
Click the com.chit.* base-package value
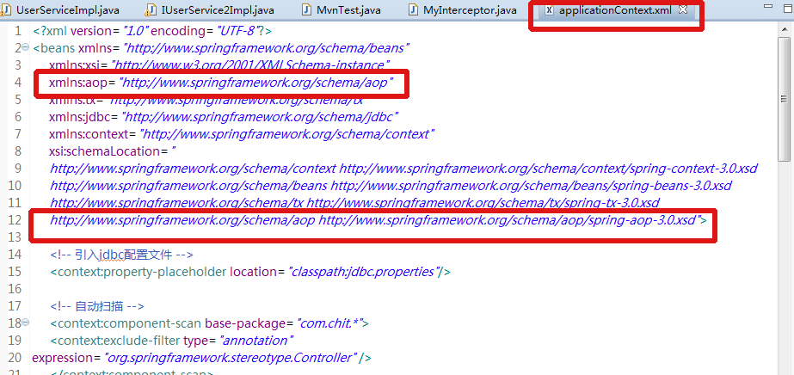329,323
